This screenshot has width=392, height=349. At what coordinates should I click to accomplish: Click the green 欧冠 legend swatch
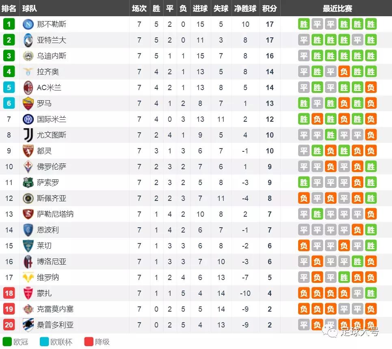tap(7, 342)
